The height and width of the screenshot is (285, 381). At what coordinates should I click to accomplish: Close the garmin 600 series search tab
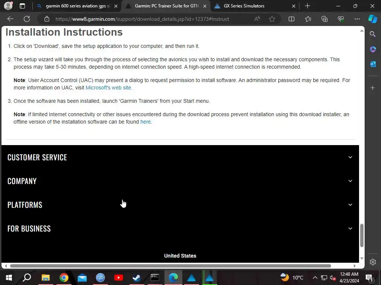click(x=116, y=6)
